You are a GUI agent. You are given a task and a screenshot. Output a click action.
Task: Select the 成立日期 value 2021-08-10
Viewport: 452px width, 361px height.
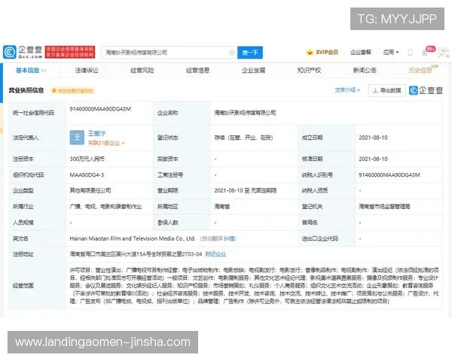373,138
